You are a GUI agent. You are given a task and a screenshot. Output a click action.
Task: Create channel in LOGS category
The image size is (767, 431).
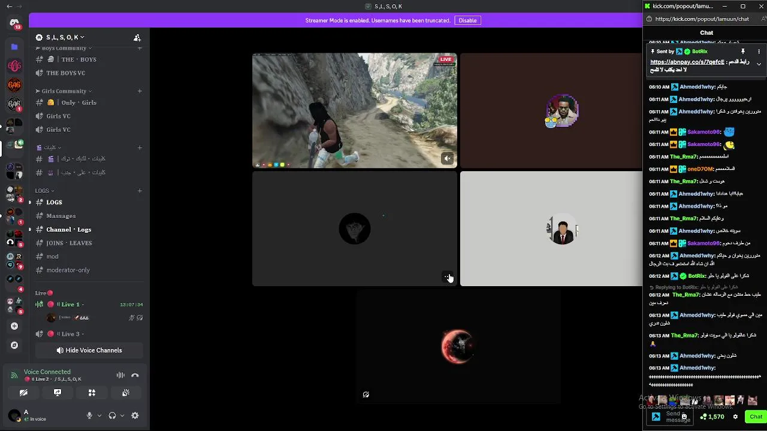point(140,191)
